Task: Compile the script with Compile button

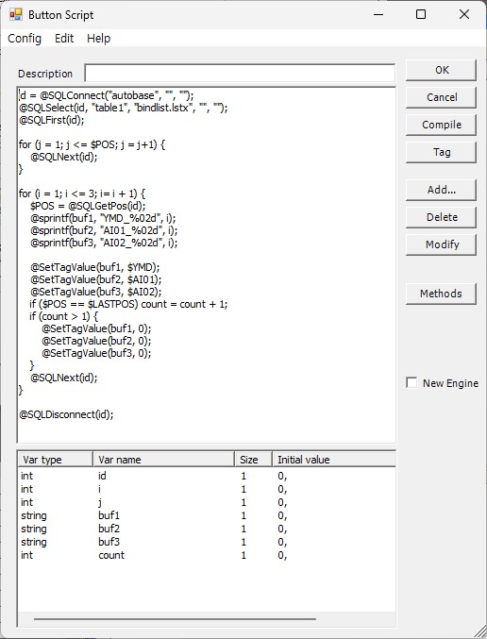Action: pyautogui.click(x=442, y=125)
